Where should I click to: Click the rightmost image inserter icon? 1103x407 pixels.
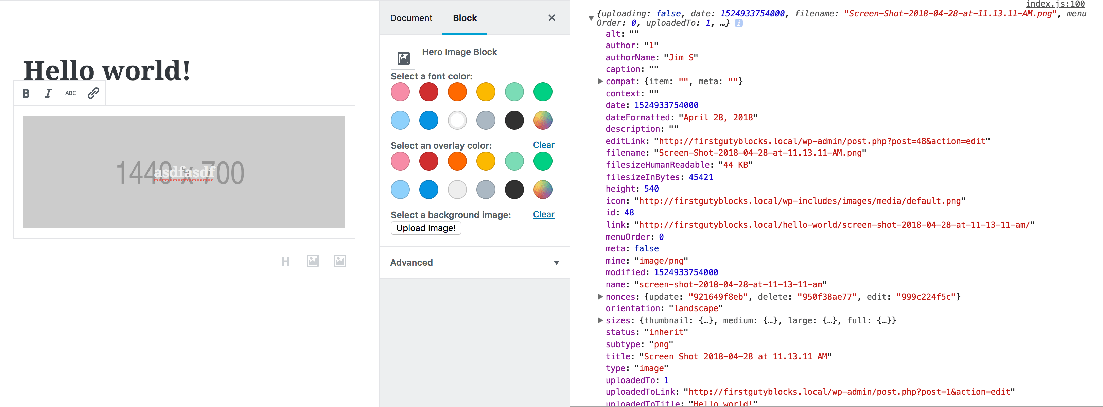(x=339, y=261)
